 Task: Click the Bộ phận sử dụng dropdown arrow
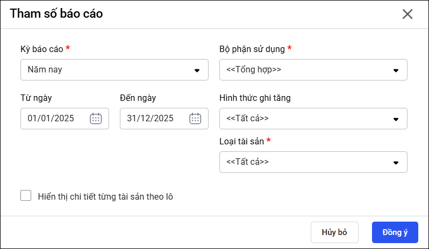[x=396, y=70]
